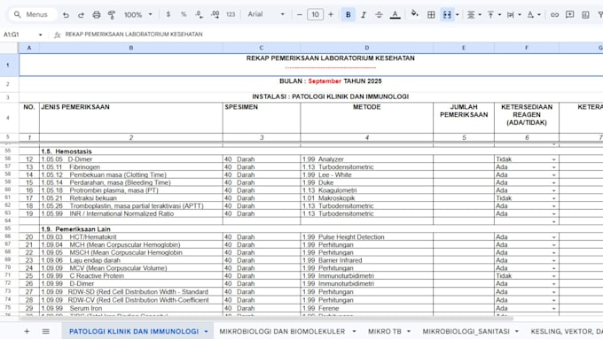Expand merge cells options arrow

[x=458, y=15]
